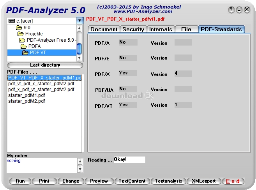Viewport: 256px width, 190px height.
Task: Click the 9.0 folder icon
Action: (x=19, y=28)
